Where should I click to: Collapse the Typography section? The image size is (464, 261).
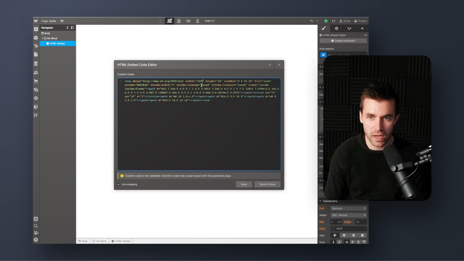pyautogui.click(x=320, y=201)
